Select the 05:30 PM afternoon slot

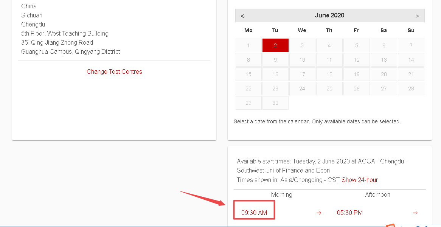[x=349, y=213]
